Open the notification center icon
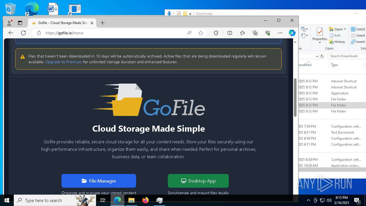Viewport: 366px width, 206px height. pyautogui.click(x=357, y=200)
